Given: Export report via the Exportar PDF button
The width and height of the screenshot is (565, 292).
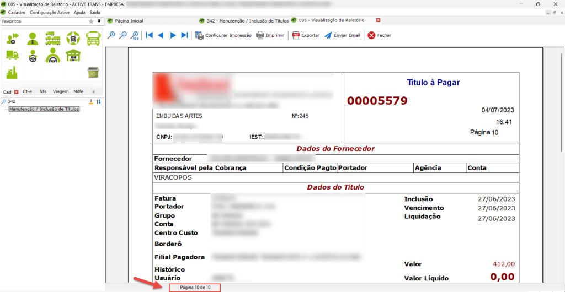Looking at the screenshot, I should [306, 35].
